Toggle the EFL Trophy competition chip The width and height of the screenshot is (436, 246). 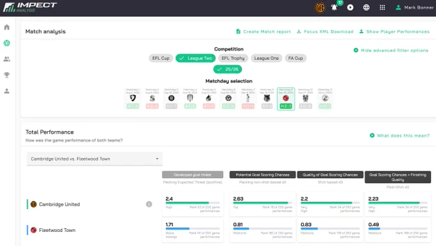tap(233, 58)
